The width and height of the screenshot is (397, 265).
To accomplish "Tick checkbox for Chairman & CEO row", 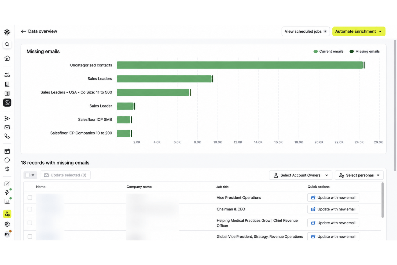I will pyautogui.click(x=30, y=209).
